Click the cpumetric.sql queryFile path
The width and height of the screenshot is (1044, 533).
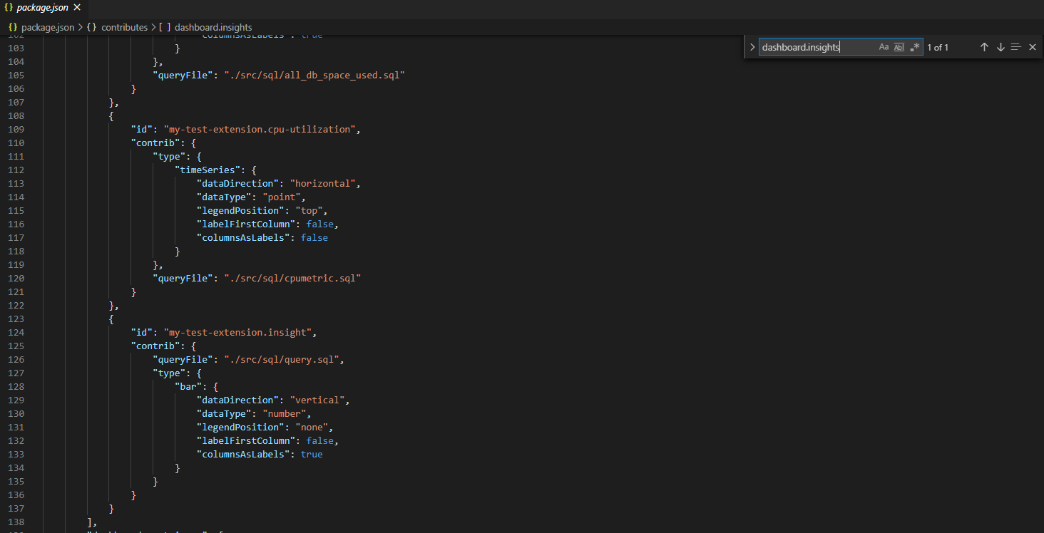coord(292,278)
